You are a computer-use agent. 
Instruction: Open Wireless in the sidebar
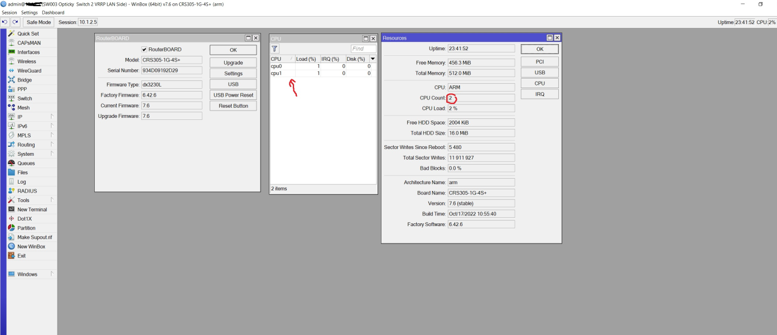coord(27,61)
